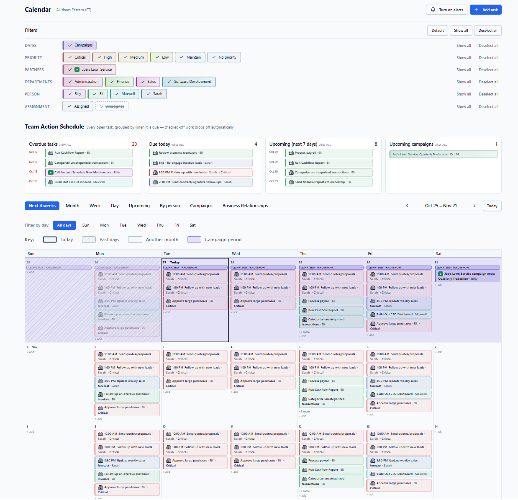
Task: Click Deselect all in the DEPARTMENTS row
Action: point(488,82)
